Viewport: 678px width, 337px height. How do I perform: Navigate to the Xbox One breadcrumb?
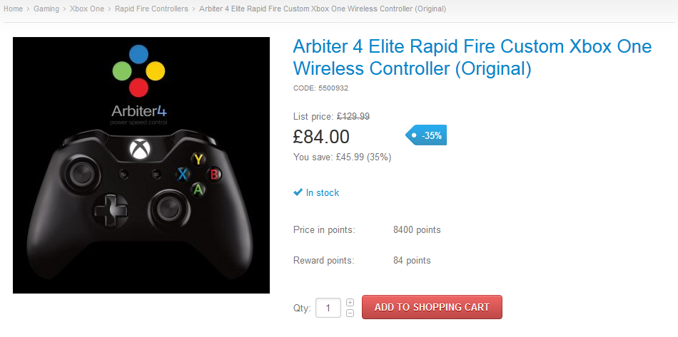point(86,9)
